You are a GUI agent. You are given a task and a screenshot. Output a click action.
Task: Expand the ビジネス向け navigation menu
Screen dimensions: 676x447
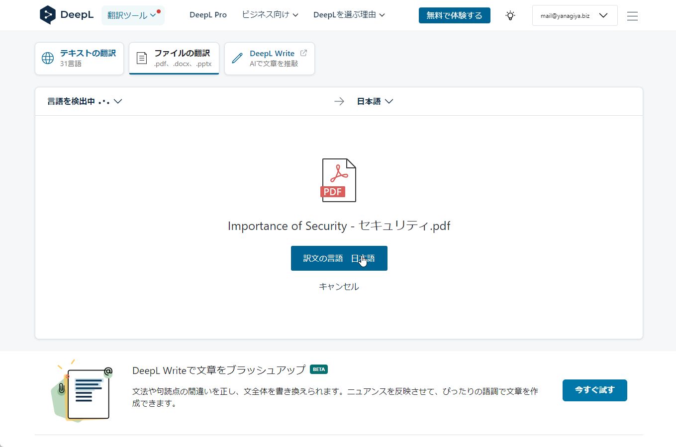point(270,15)
